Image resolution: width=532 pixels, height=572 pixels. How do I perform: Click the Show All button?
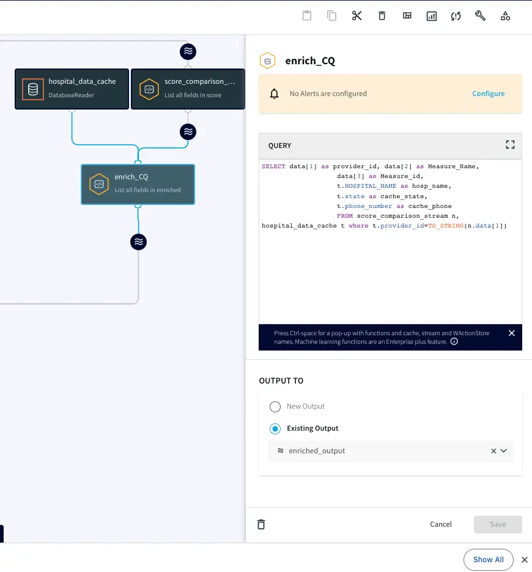(x=488, y=559)
